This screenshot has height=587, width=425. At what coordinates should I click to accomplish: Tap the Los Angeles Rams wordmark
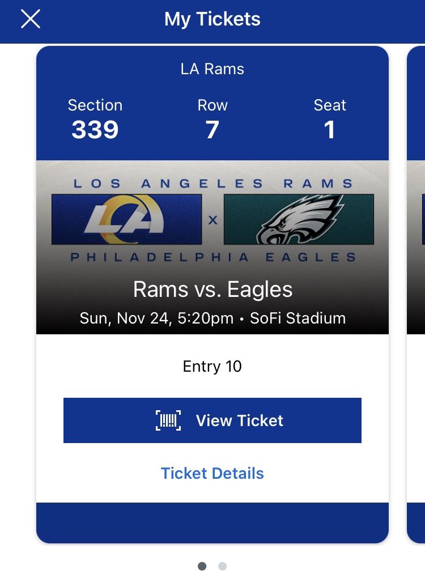[212, 182]
